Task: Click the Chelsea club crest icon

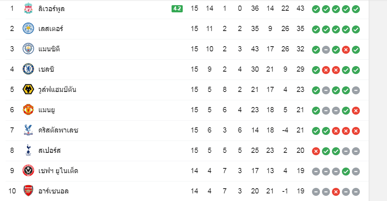Action: click(x=28, y=69)
